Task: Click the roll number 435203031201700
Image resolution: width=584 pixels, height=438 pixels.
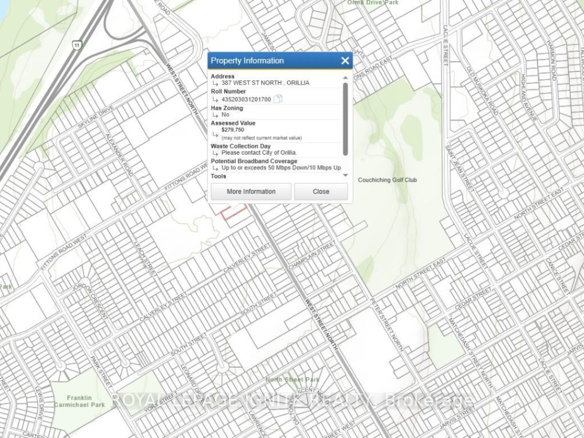Action: (x=246, y=99)
